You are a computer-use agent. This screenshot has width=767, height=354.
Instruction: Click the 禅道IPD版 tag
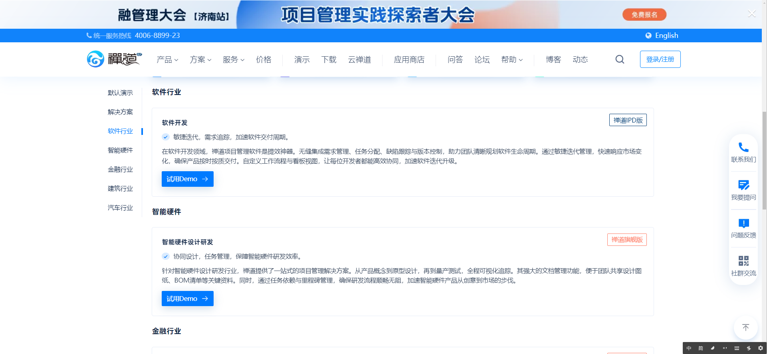coord(628,120)
